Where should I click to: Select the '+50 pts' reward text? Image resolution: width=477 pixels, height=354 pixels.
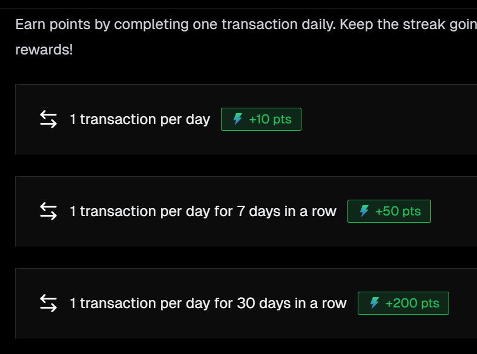398,211
